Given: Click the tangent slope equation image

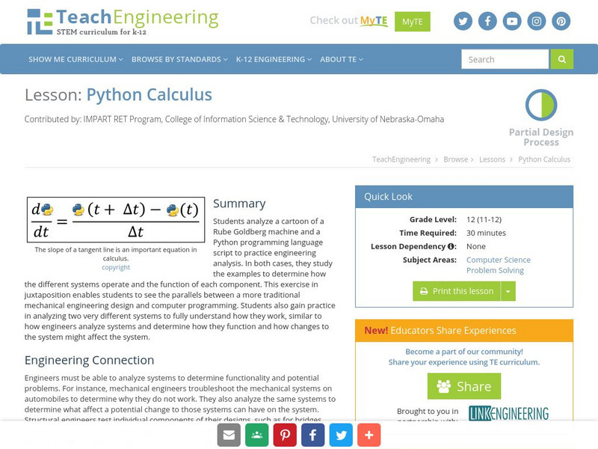Looking at the screenshot, I should 116,220.
